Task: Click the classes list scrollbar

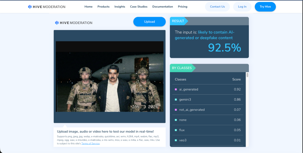Action: pyautogui.click(x=247, y=75)
